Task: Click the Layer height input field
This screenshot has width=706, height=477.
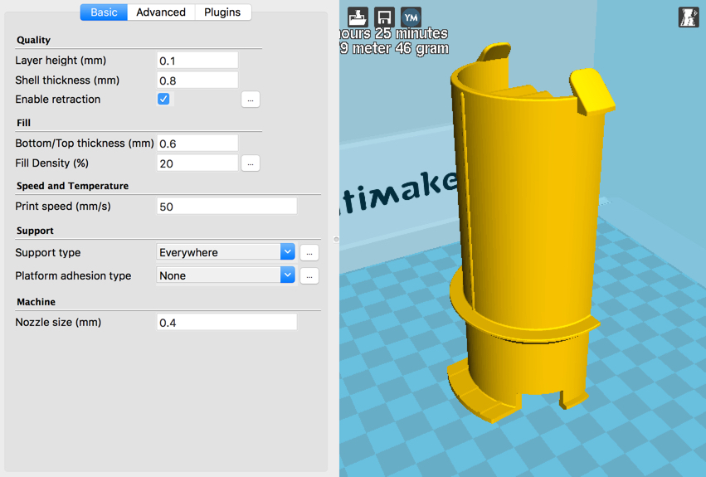Action: point(197,61)
